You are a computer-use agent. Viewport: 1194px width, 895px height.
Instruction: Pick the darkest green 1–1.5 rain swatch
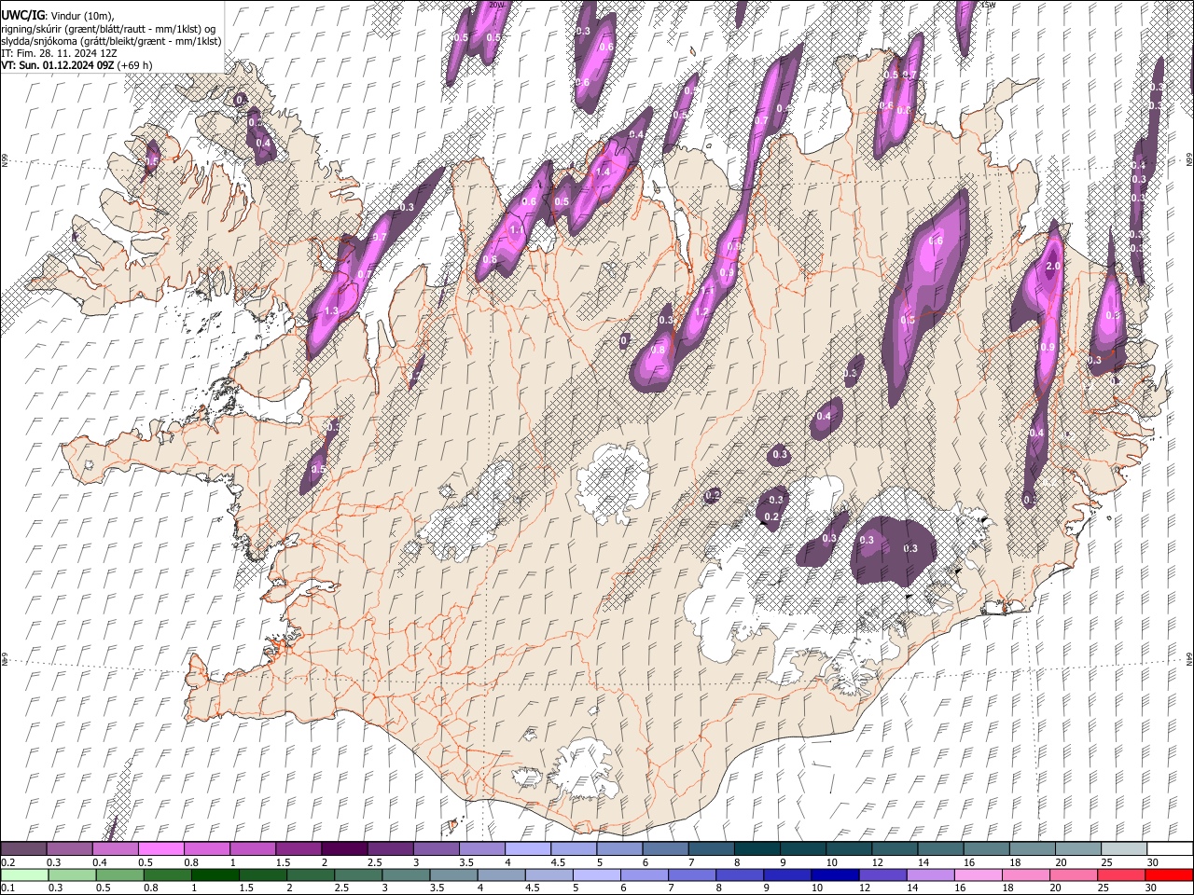215,874
